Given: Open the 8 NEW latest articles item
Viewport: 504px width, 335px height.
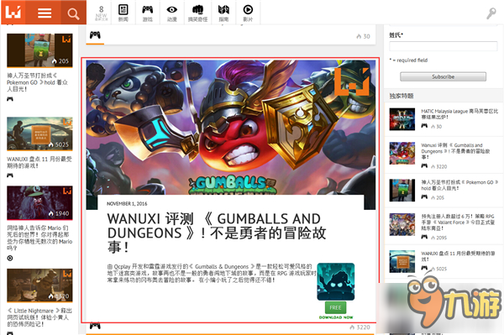Looking at the screenshot, I should (x=101, y=13).
